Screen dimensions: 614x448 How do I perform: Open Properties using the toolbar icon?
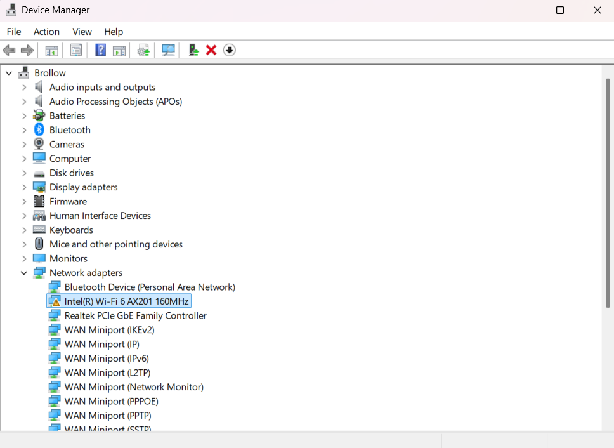pyautogui.click(x=75, y=50)
